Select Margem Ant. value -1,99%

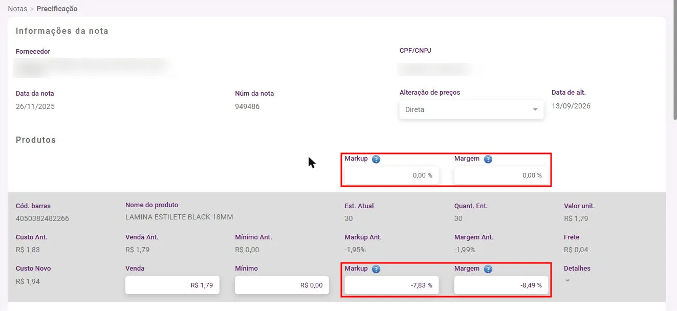coord(465,250)
